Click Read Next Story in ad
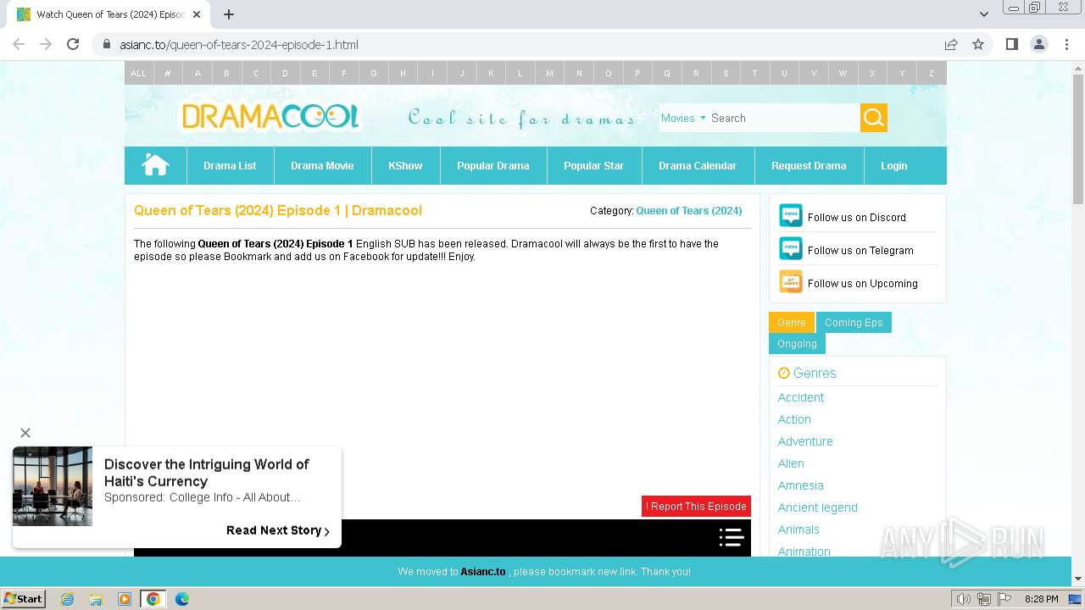This screenshot has height=610, width=1085. click(x=277, y=530)
